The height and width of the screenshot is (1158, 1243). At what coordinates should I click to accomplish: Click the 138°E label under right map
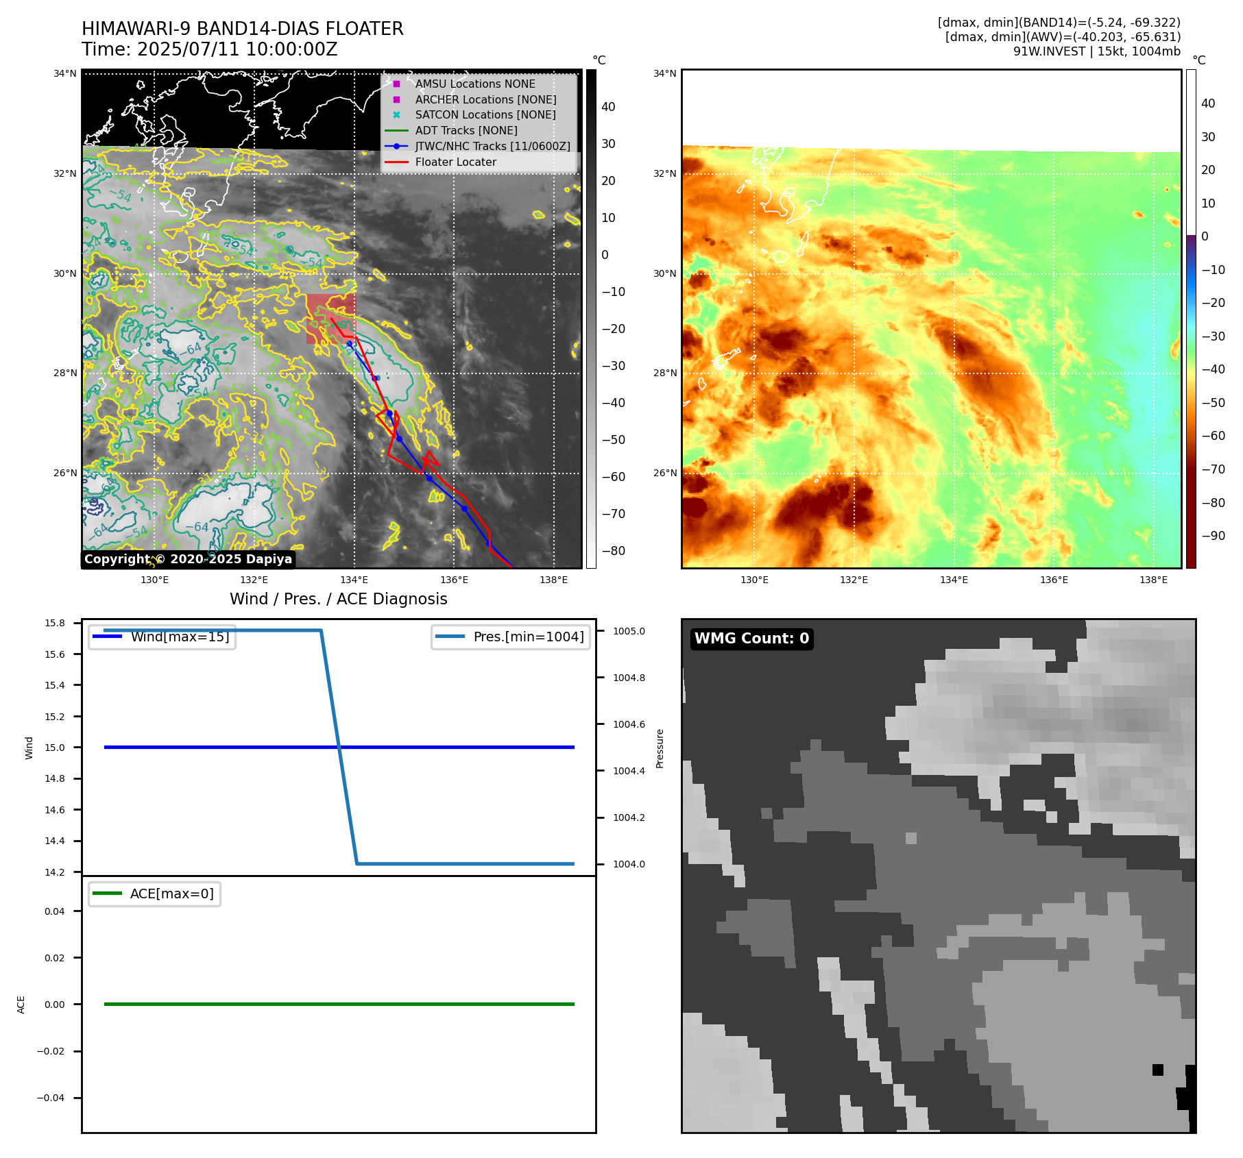tap(1154, 580)
